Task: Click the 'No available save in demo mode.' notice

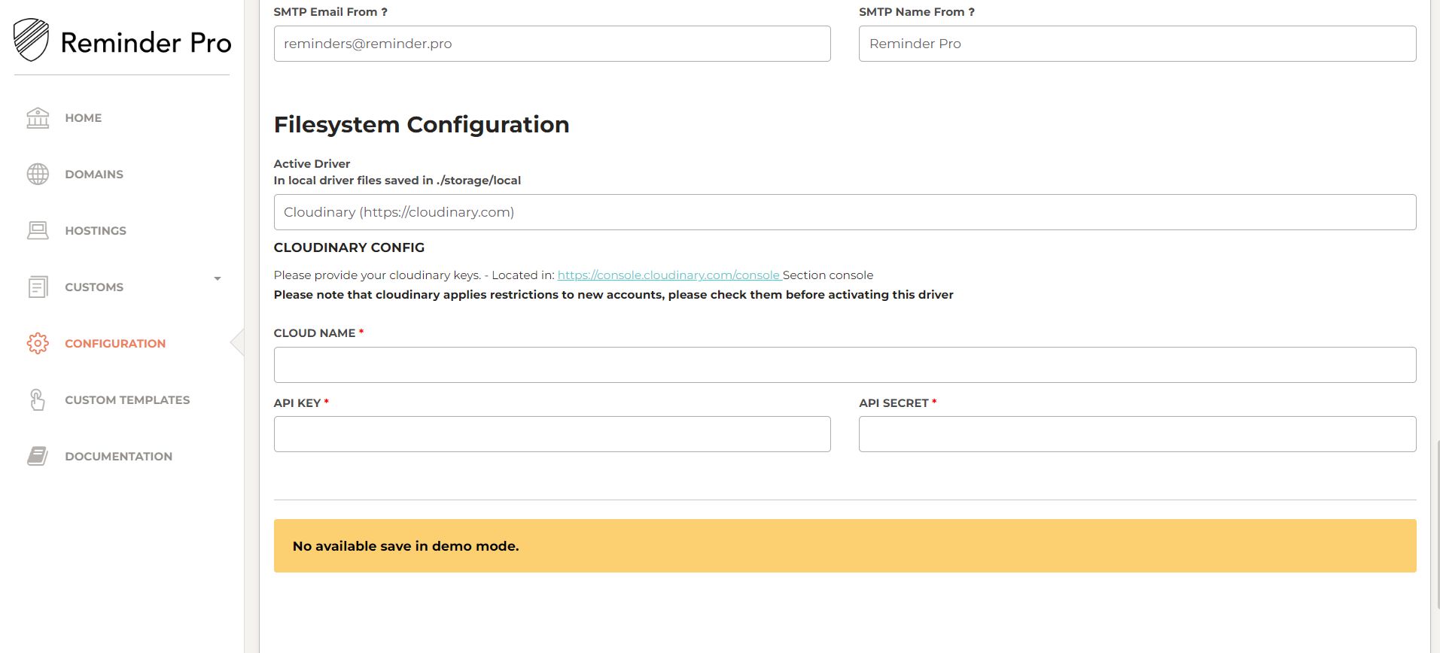Action: point(845,546)
